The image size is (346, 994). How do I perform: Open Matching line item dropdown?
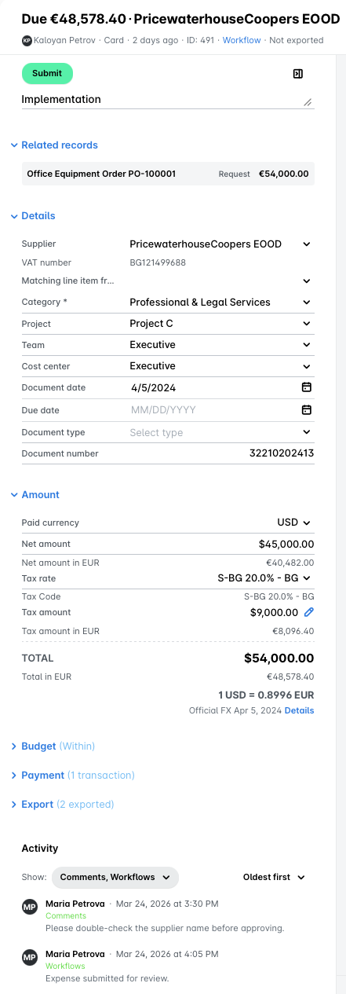click(x=220, y=281)
